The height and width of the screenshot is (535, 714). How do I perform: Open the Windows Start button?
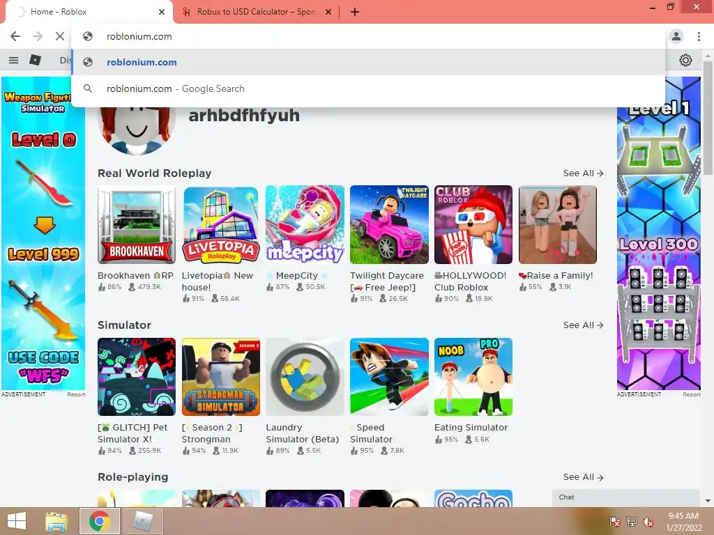(17, 521)
